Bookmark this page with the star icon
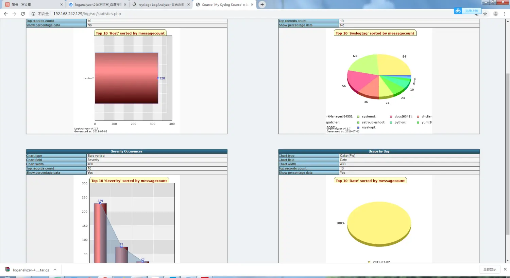 485,14
